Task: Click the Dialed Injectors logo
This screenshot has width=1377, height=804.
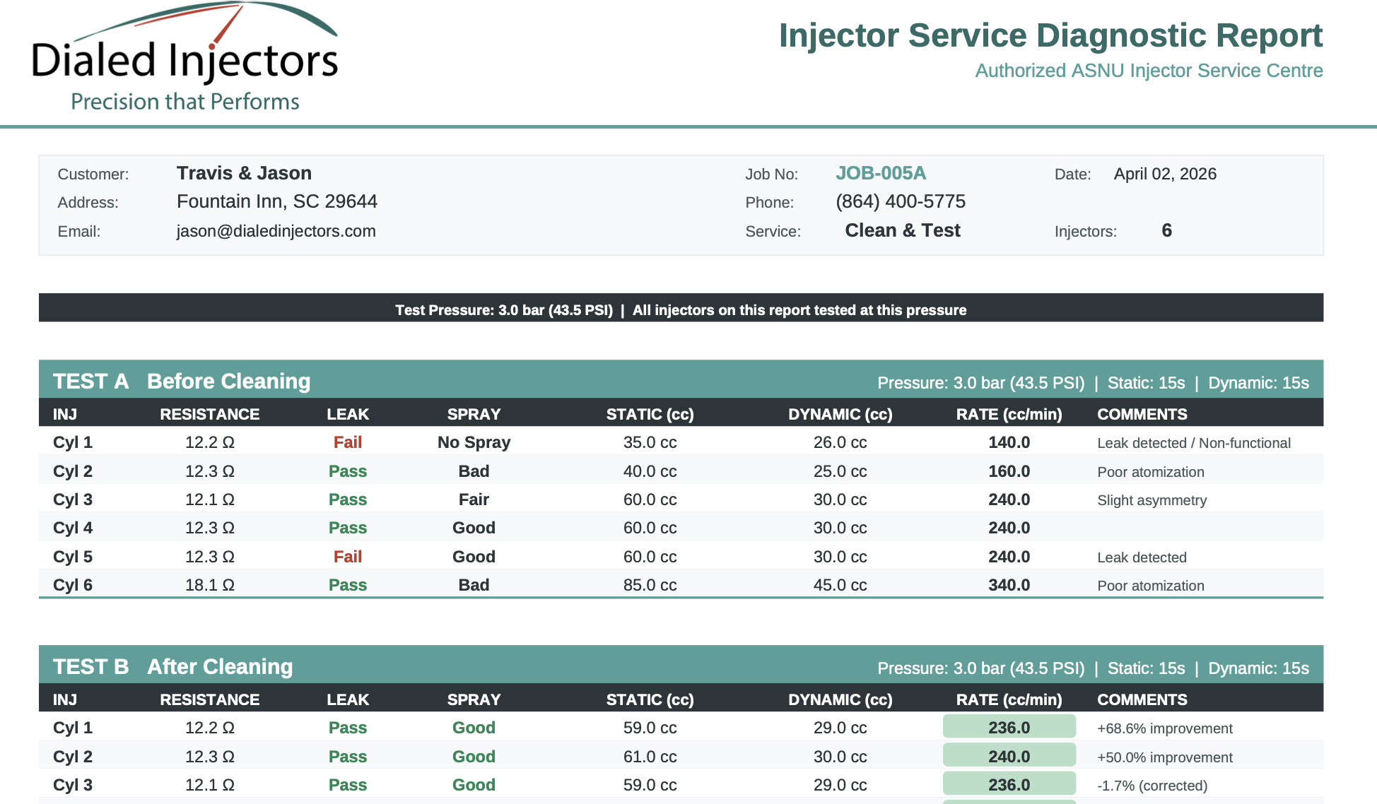Action: [185, 57]
